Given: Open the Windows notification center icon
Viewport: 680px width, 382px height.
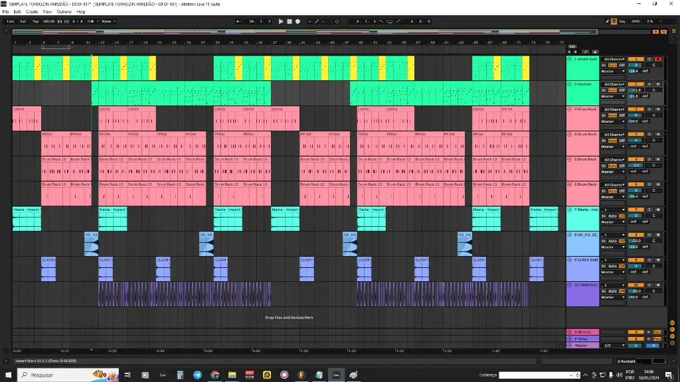Looking at the screenshot, I should point(670,375).
